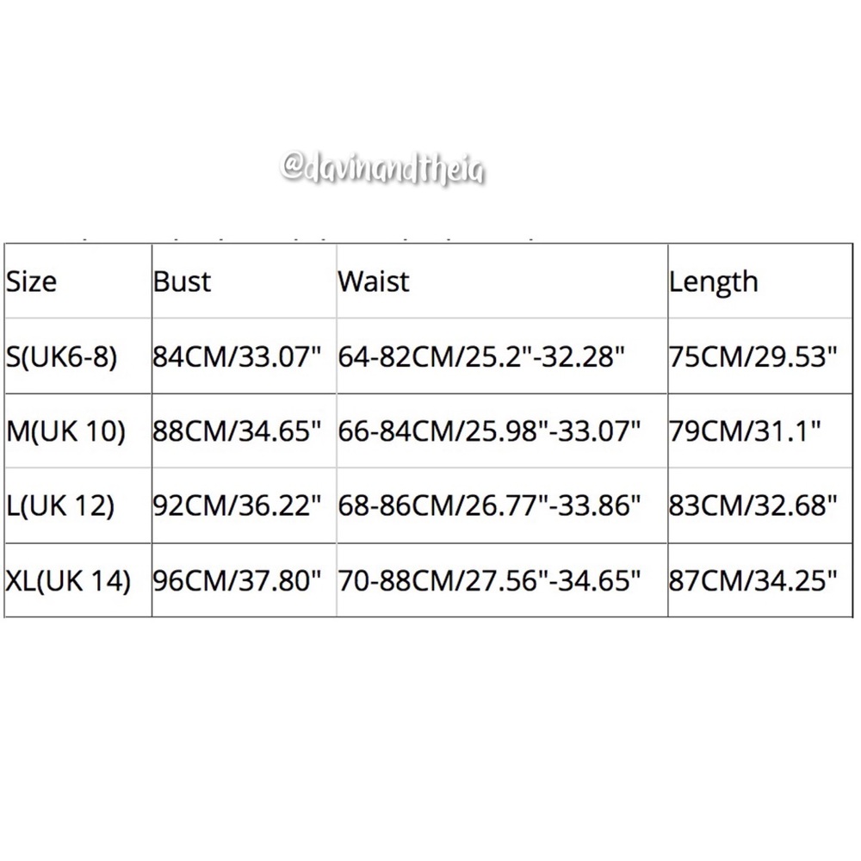Select length value 79CM/31.1"

click(745, 431)
